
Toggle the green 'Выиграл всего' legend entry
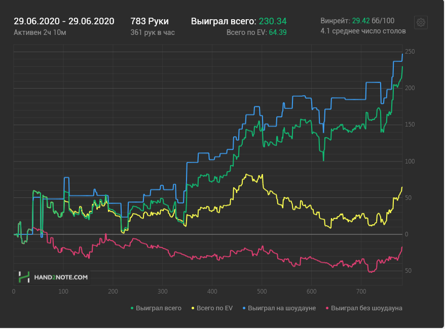click(x=156, y=308)
